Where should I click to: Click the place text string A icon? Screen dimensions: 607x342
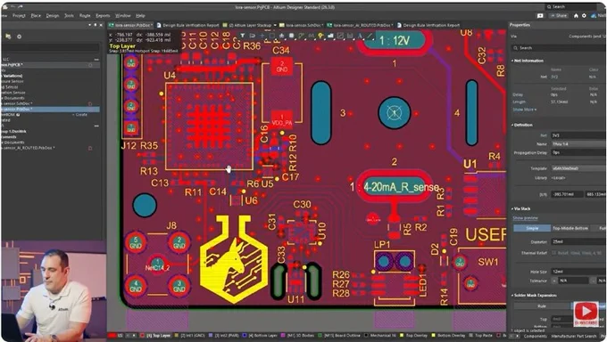point(360,36)
